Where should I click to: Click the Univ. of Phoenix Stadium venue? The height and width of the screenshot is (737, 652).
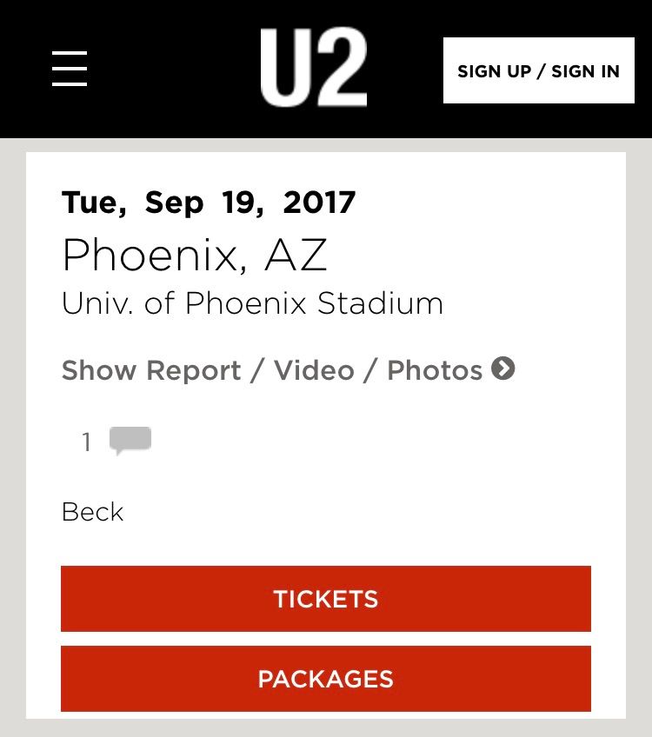click(x=252, y=303)
